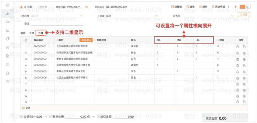
Task: Click the price tag sidebar icon
Action: pyautogui.click(x=7, y=39)
